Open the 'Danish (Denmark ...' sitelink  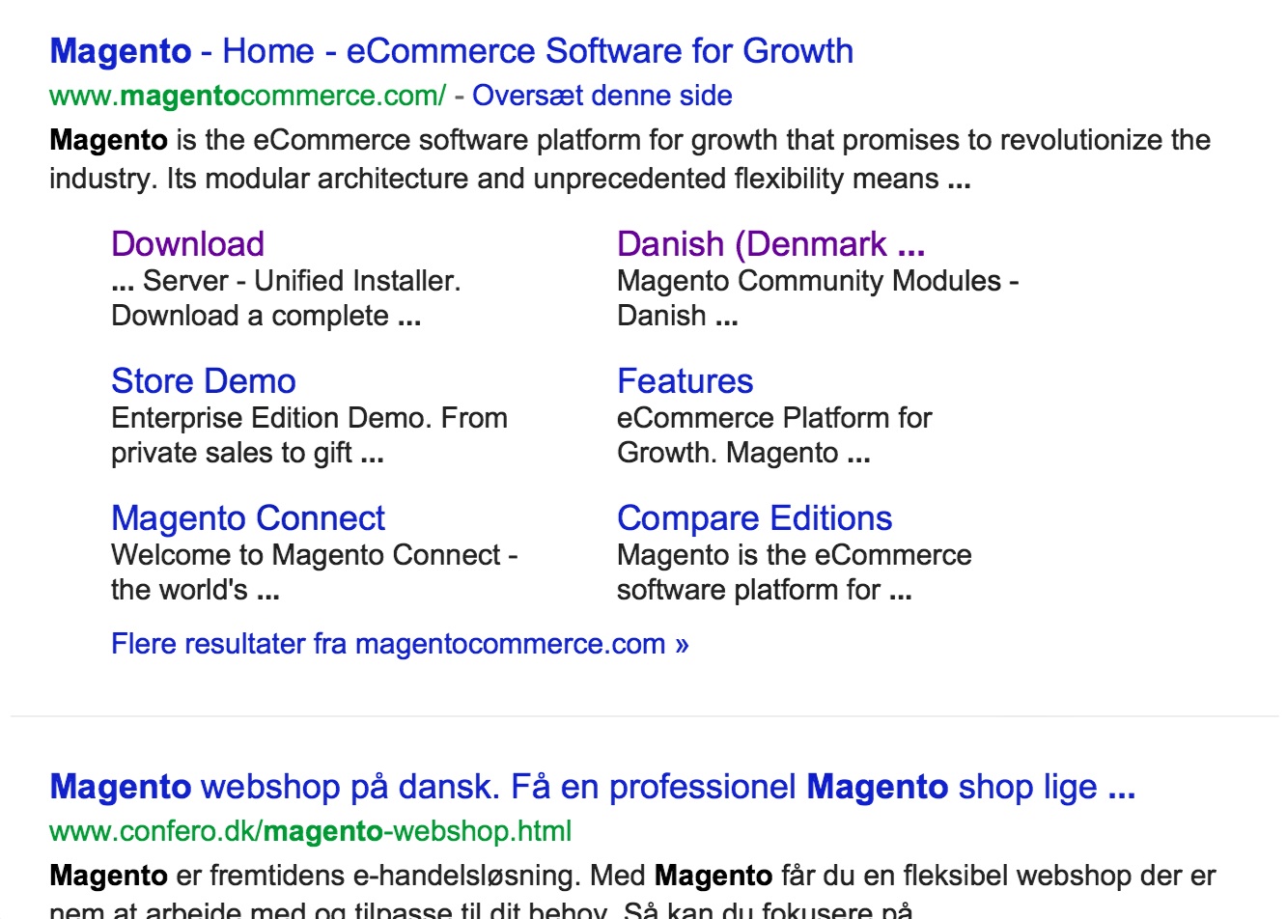(x=770, y=244)
